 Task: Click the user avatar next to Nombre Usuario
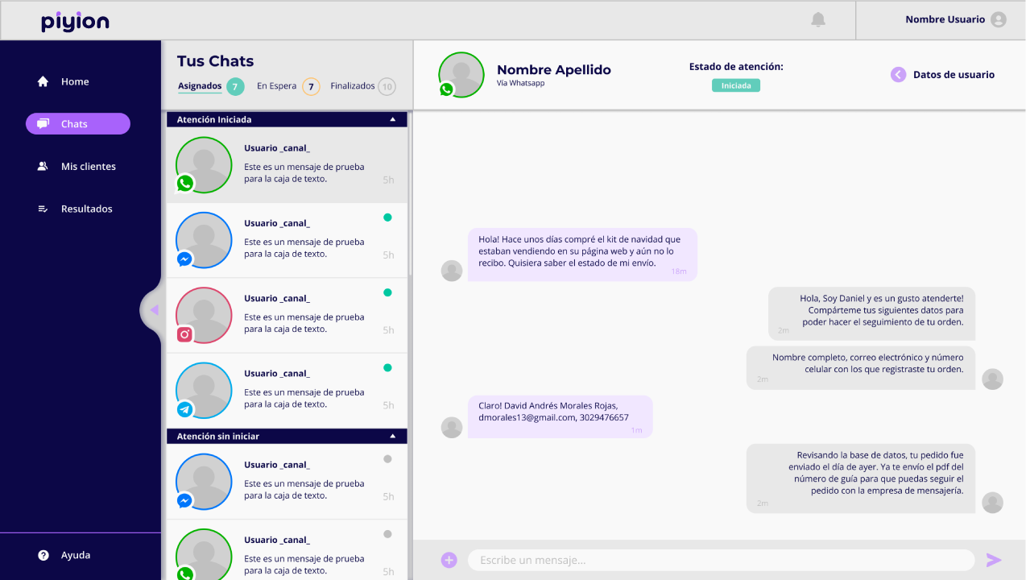click(x=999, y=19)
